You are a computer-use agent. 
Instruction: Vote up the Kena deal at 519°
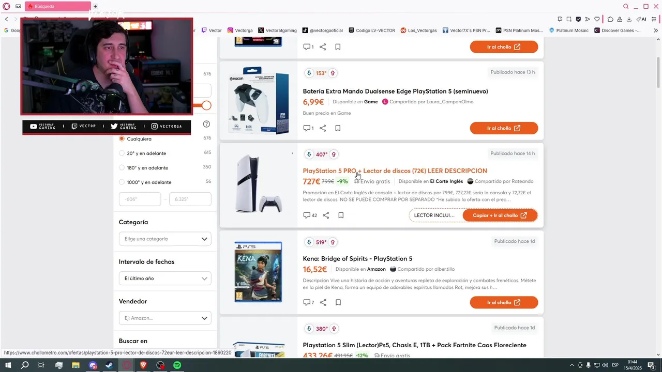(333, 242)
